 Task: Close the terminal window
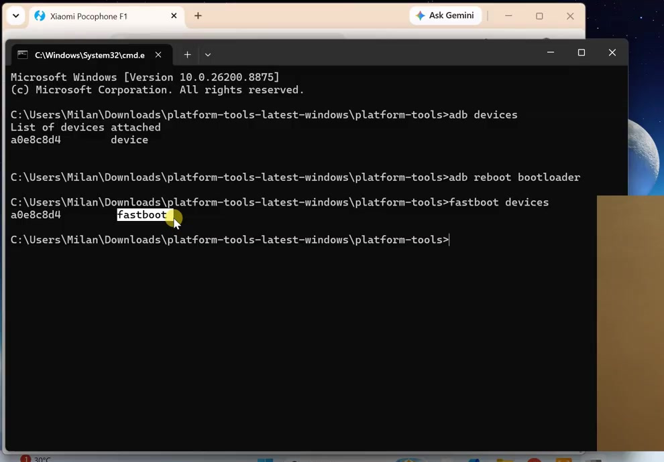click(x=612, y=52)
